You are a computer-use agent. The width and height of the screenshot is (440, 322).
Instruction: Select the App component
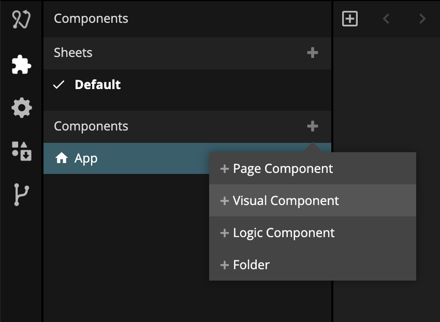click(86, 158)
